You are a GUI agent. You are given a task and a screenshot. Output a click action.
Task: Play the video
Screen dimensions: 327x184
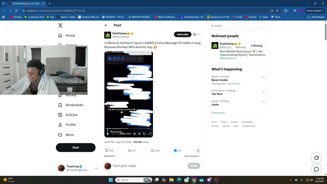click(108, 134)
